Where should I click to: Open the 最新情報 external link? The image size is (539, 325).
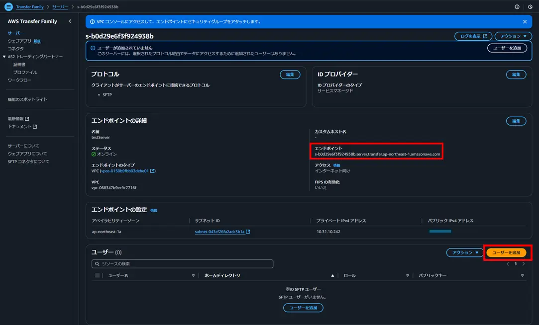tap(18, 119)
